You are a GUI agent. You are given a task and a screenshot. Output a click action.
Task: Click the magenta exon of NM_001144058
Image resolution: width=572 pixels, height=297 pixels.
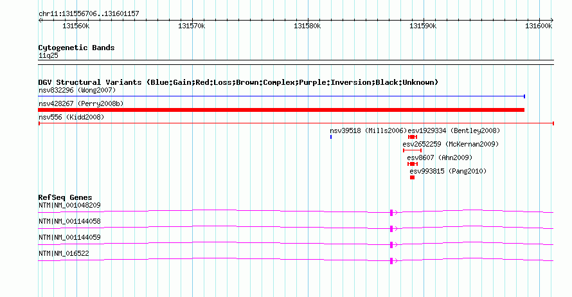click(391, 229)
